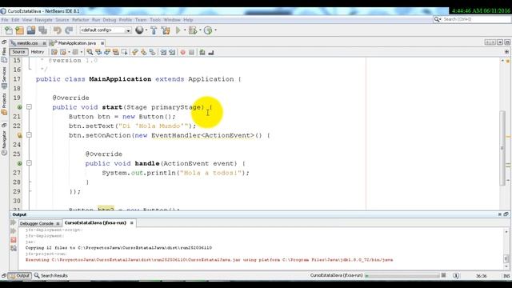The height and width of the screenshot is (288, 512).
Task: Run project with green play icon
Action: click(x=178, y=30)
